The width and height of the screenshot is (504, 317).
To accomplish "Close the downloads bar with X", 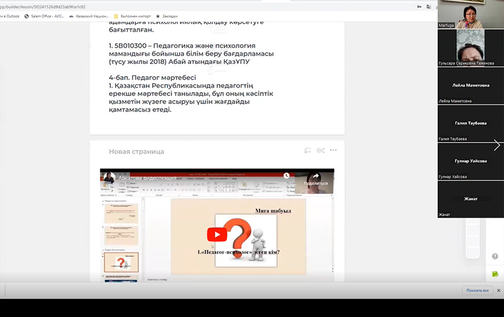I will click(499, 290).
